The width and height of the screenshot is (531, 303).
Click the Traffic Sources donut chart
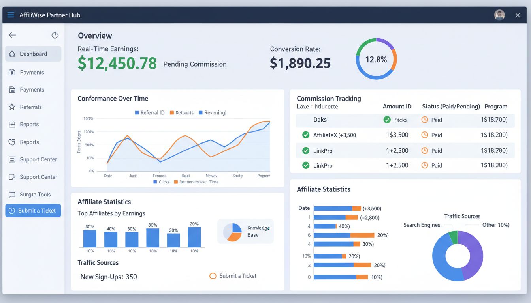click(x=458, y=256)
